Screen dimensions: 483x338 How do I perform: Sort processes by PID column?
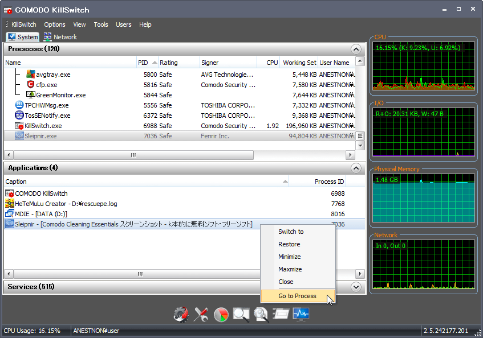pos(147,63)
